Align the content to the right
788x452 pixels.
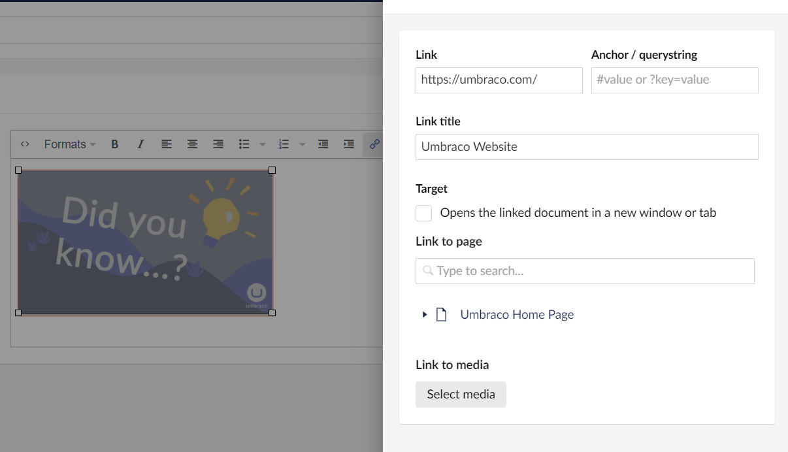(x=218, y=144)
